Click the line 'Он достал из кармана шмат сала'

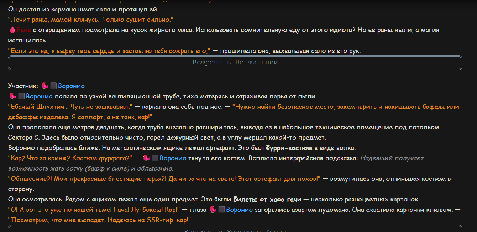click(x=83, y=10)
